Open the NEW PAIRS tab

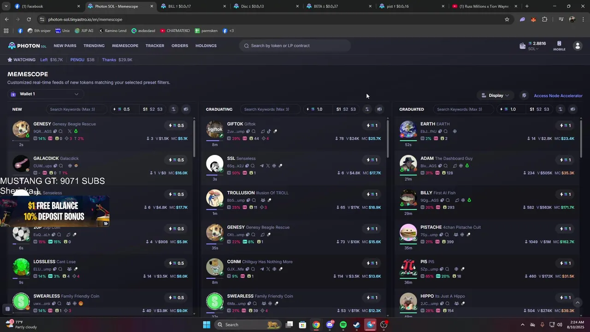[65, 46]
